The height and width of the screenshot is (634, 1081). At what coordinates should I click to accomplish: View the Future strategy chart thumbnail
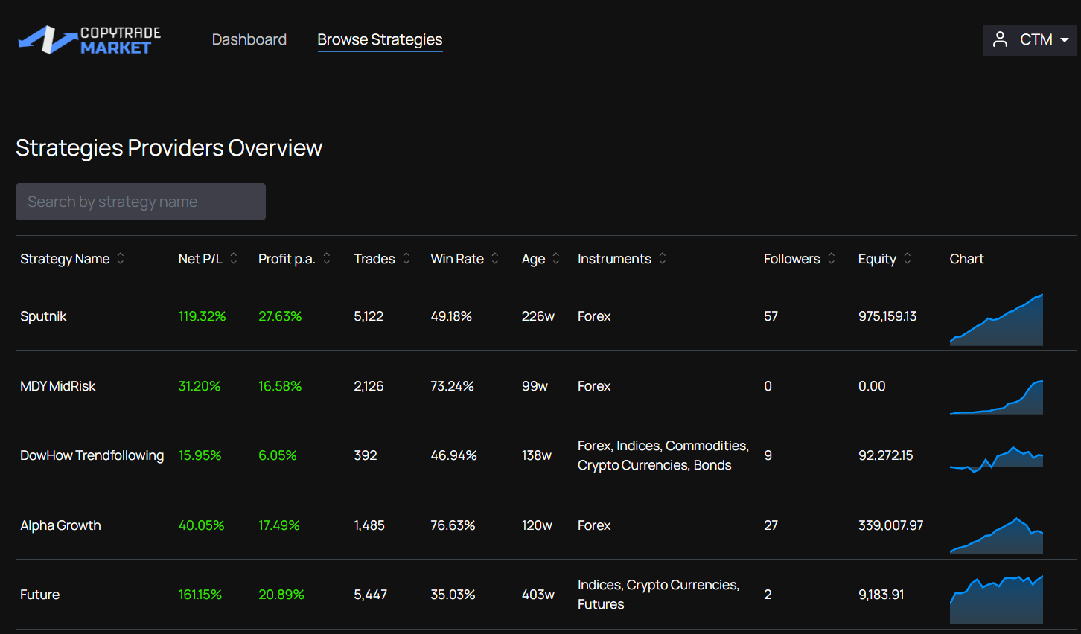(996, 599)
